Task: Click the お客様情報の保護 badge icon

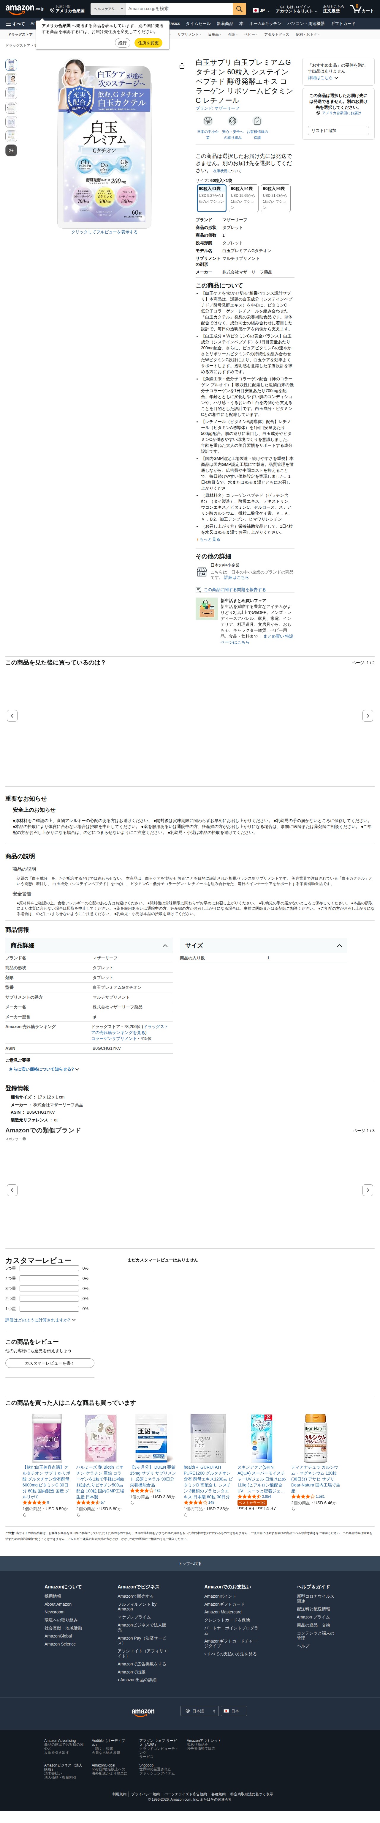Action: coord(257,121)
